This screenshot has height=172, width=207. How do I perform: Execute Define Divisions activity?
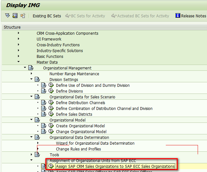(51, 91)
